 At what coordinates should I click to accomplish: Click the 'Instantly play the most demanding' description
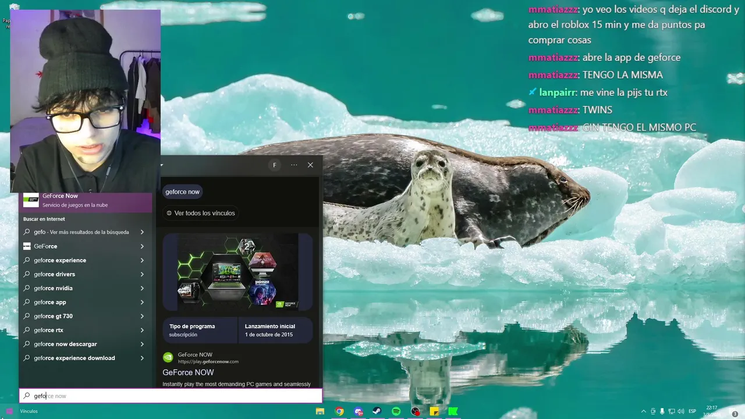(236, 384)
